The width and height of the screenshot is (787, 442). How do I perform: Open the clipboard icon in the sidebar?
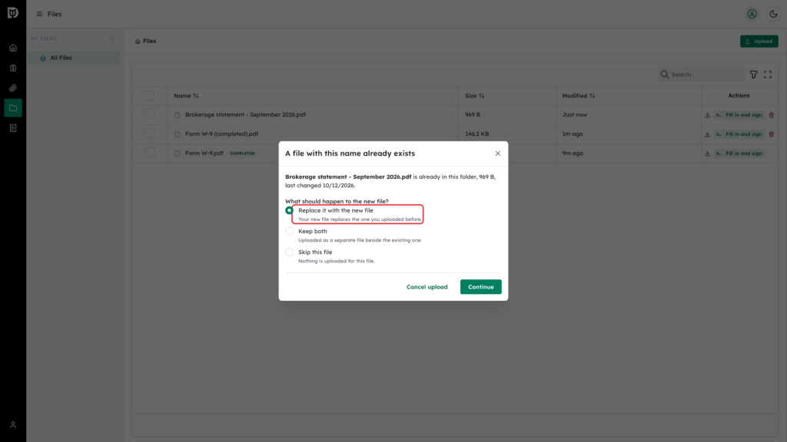coord(13,68)
